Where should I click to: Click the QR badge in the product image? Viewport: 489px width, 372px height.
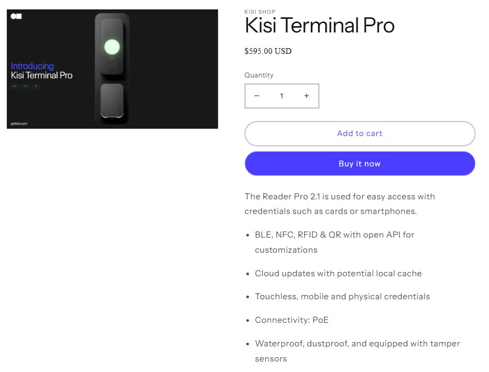tap(36, 86)
